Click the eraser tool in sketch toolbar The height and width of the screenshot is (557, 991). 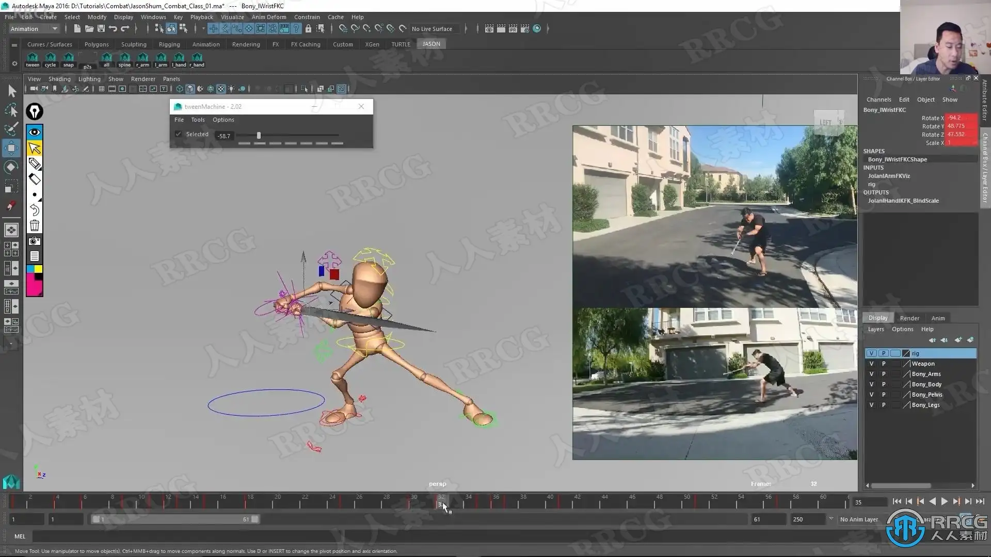34,179
